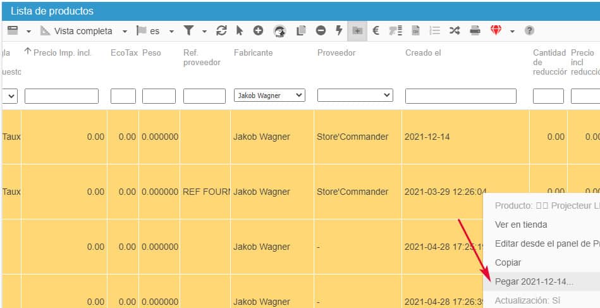This screenshot has width=600, height=308.
Task: Click the shuffle arrows icon
Action: 454,30
